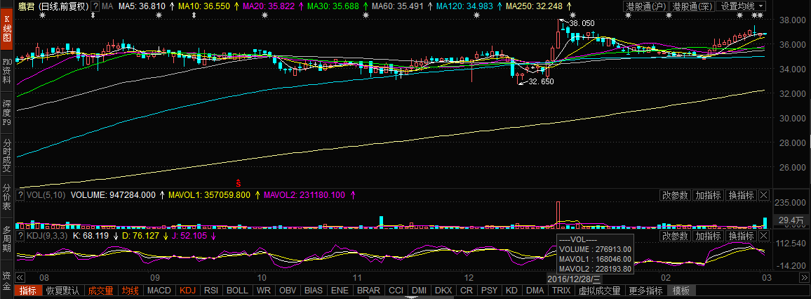Toggle 均线 indicator
Screen dimensions: 811x299
[x=130, y=291]
